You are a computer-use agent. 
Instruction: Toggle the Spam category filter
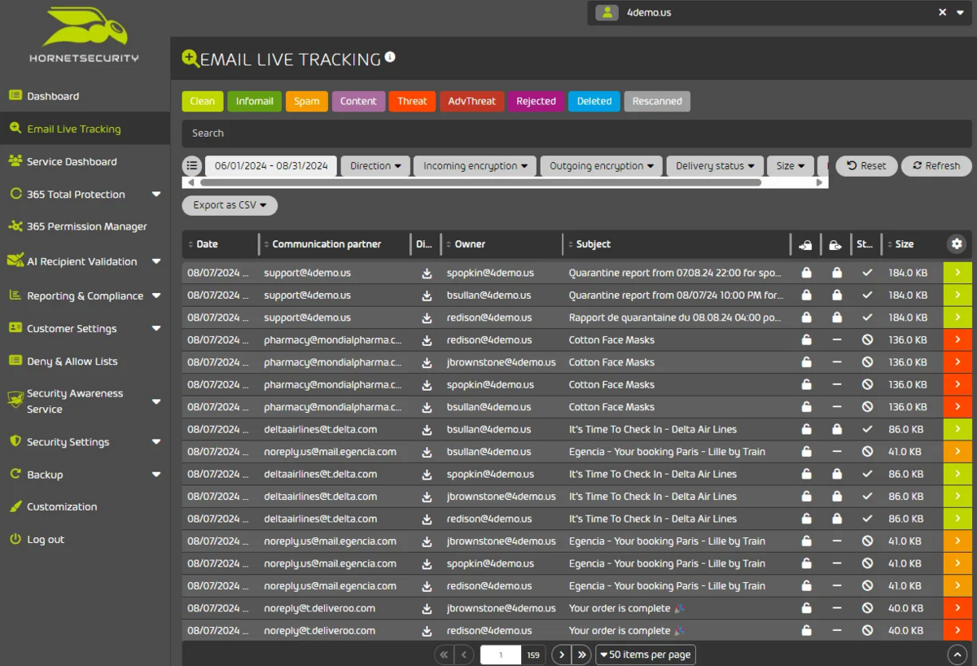click(x=307, y=101)
